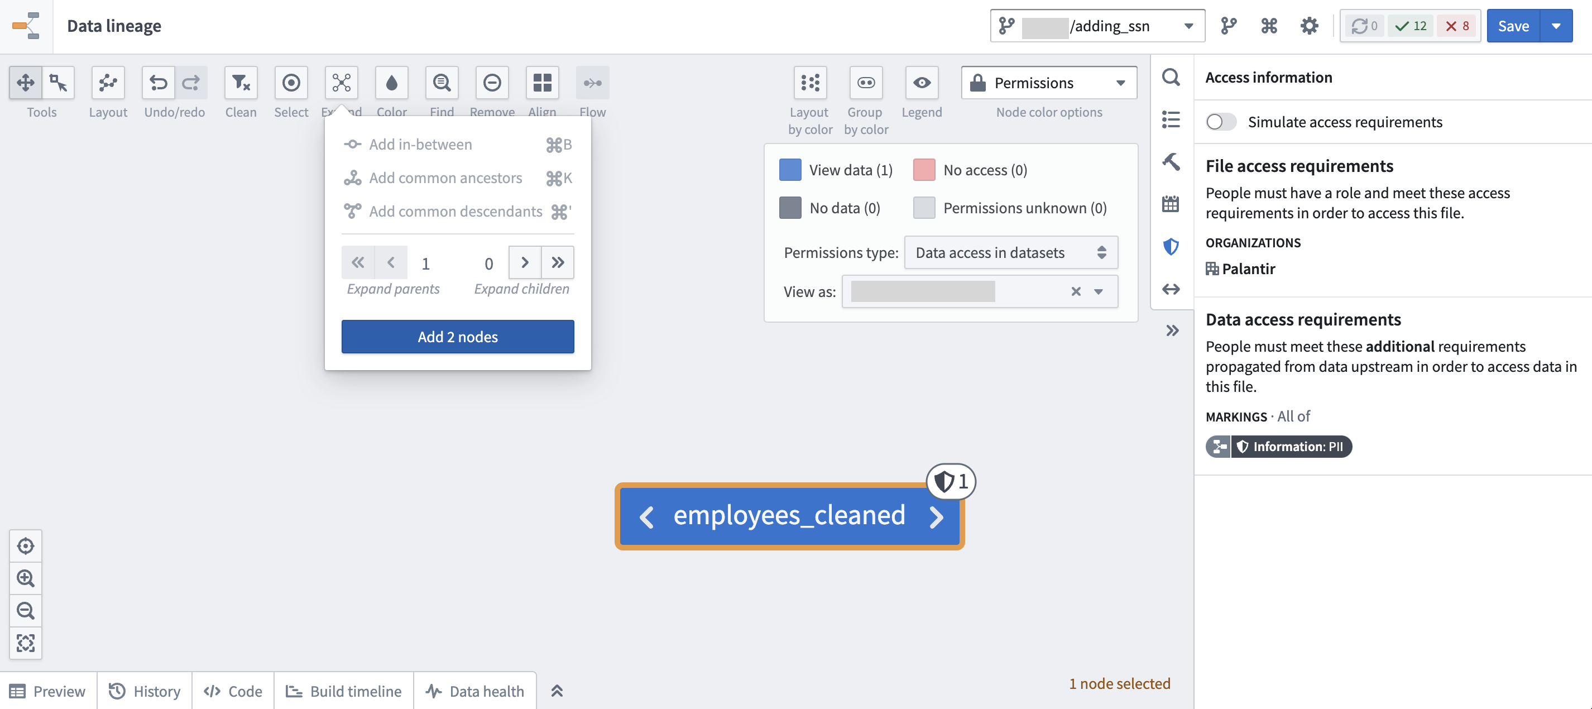Open the list panel in sidebar

pyautogui.click(x=1171, y=119)
